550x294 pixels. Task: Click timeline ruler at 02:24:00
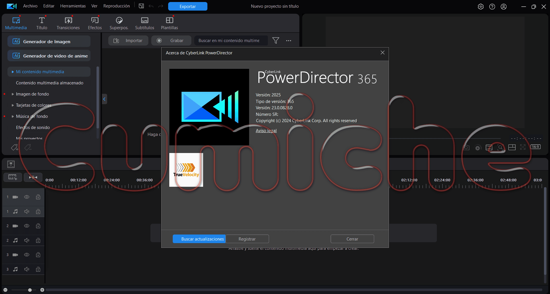[442, 180]
